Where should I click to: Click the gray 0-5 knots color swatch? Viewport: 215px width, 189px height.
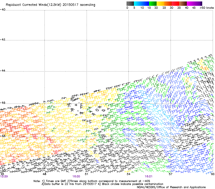click(130, 3)
